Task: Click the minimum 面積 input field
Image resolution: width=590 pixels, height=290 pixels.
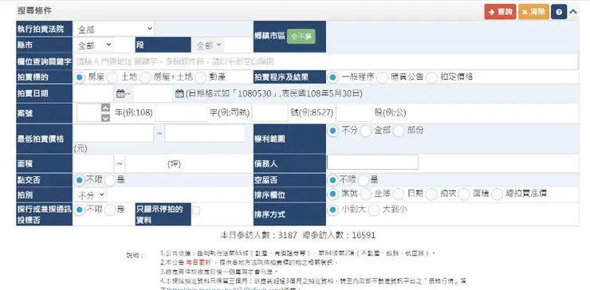Action: point(93,164)
